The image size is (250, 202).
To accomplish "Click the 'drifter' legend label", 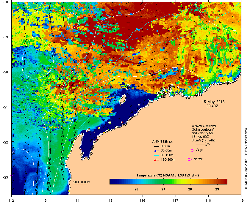I will click(198, 159).
